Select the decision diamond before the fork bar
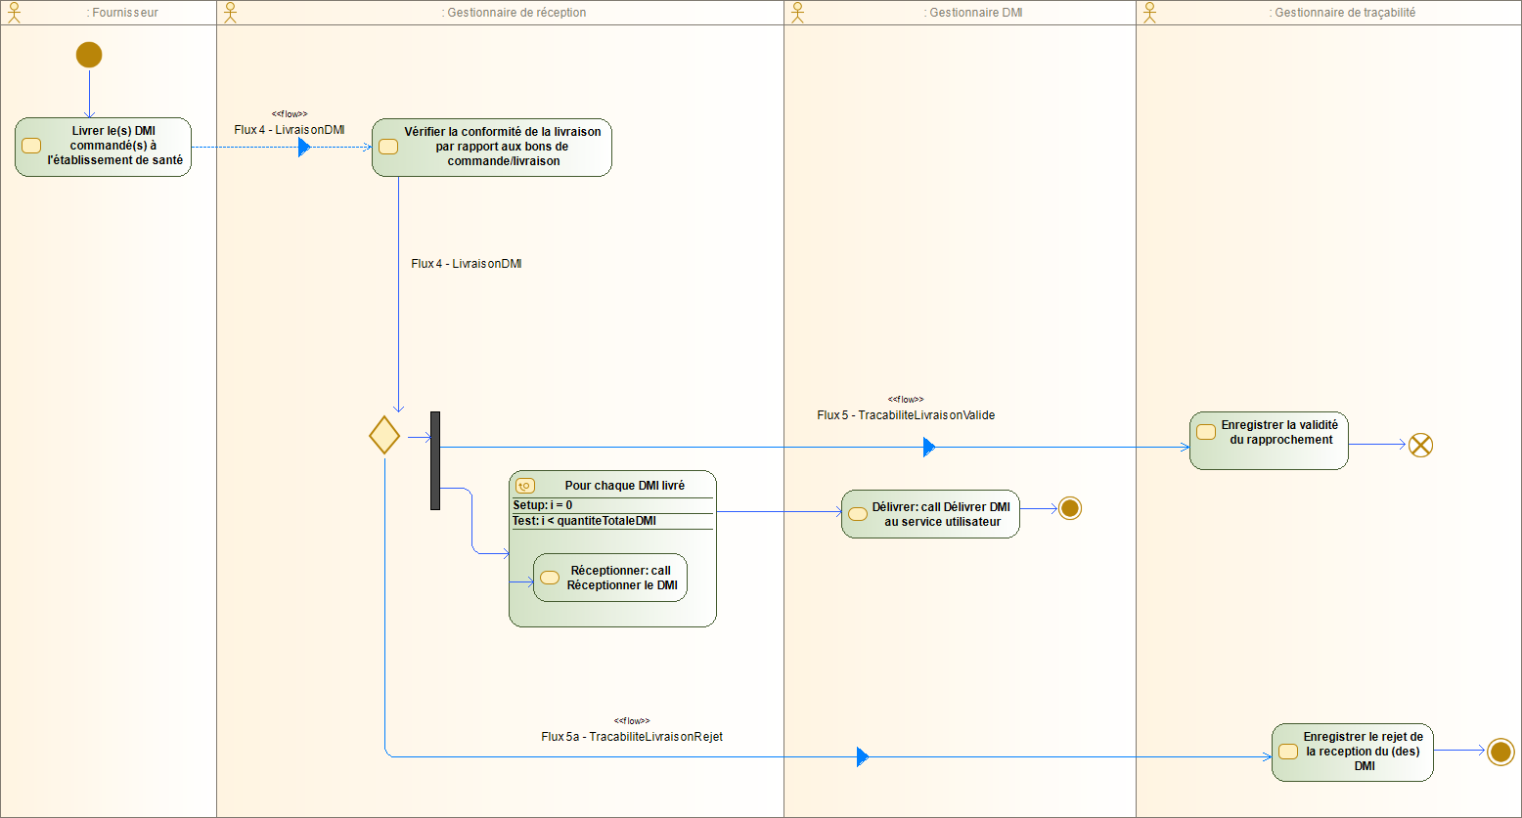Viewport: 1522px width, 818px height. click(x=384, y=434)
